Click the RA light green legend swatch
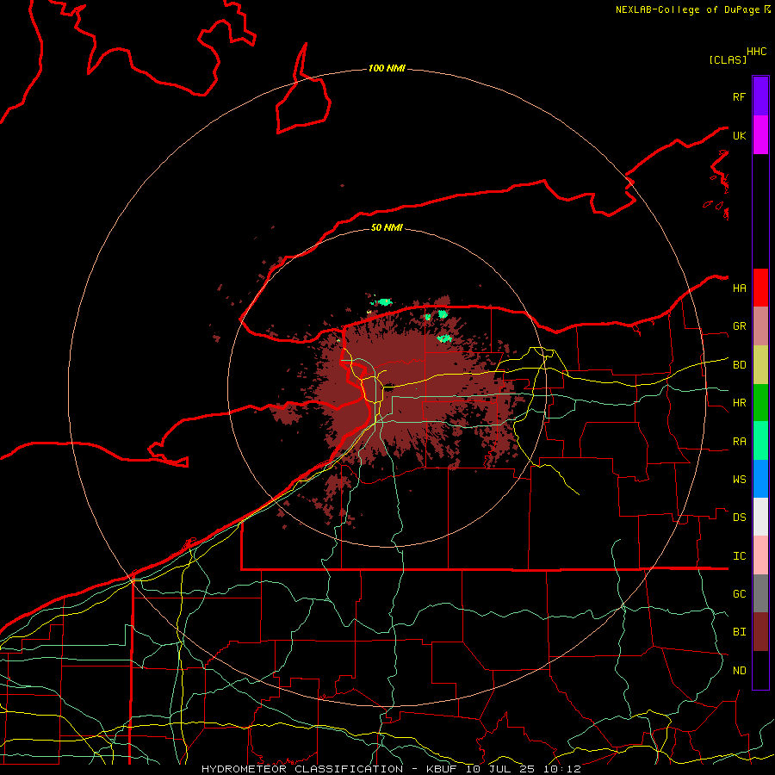The image size is (775, 775). click(x=760, y=441)
